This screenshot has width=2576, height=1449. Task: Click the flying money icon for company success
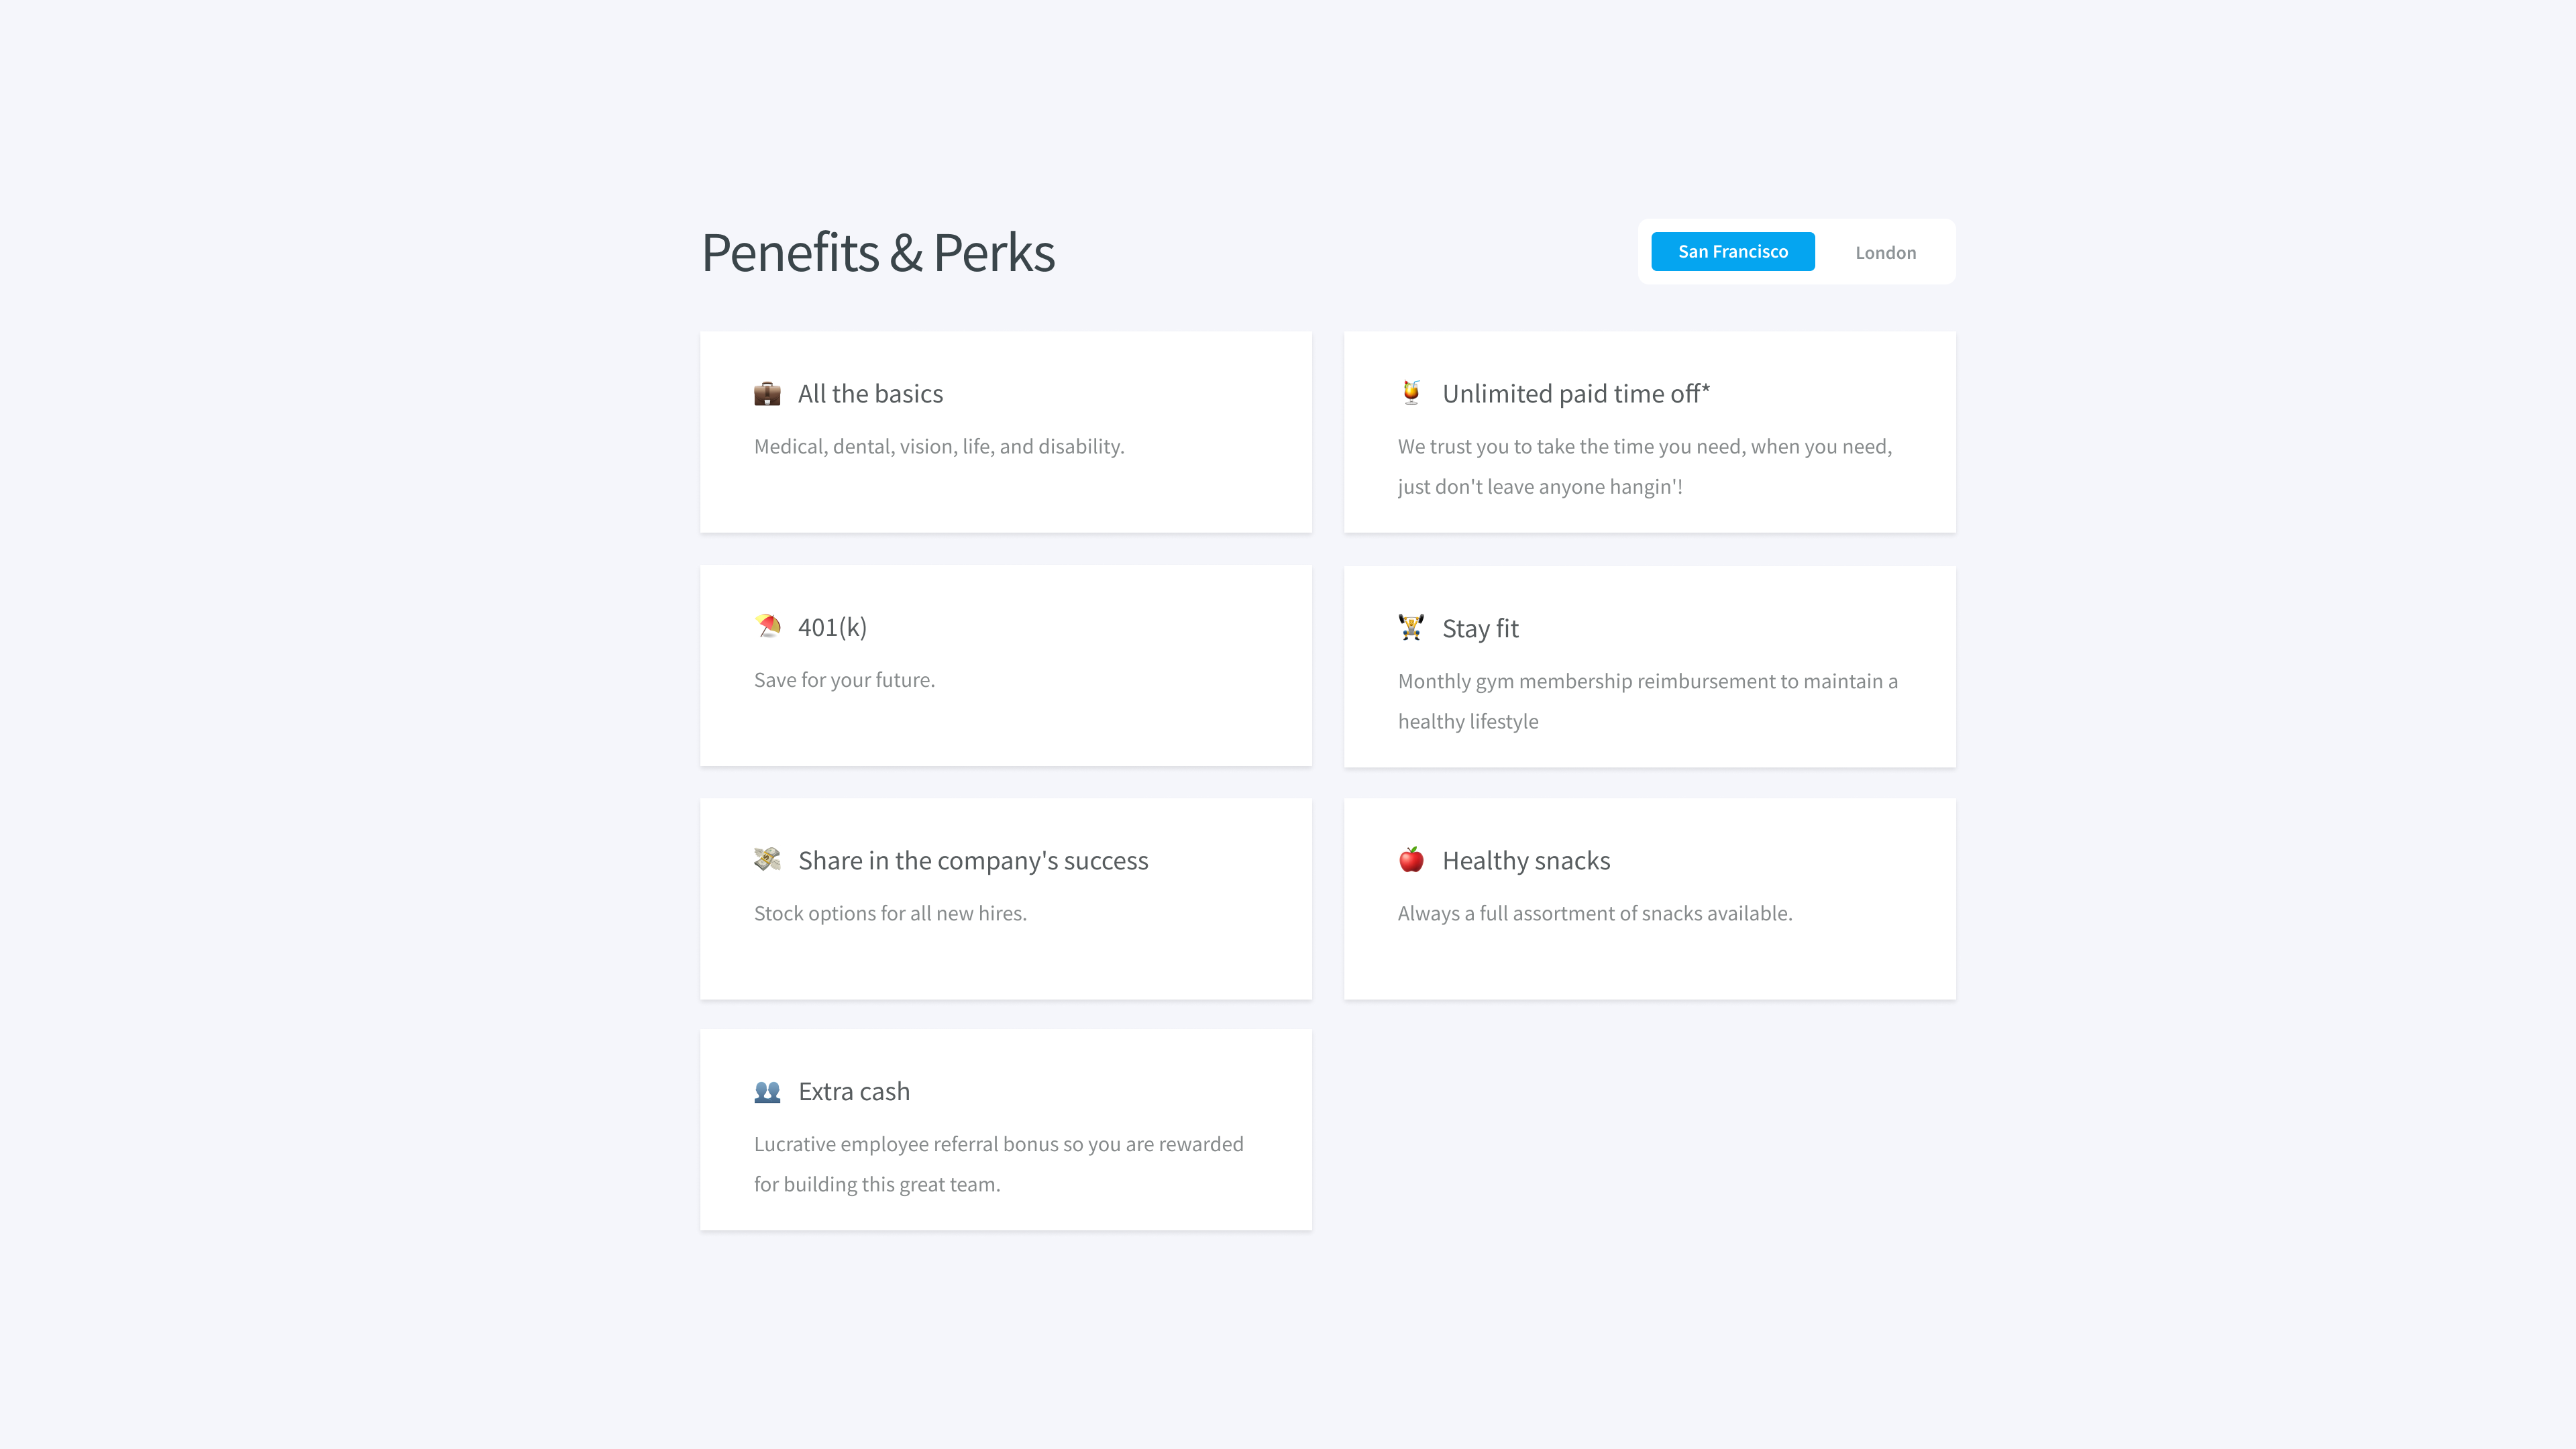pyautogui.click(x=767, y=860)
